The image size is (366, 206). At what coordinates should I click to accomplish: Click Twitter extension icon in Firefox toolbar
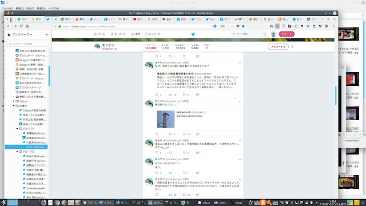pyautogui.click(x=308, y=26)
